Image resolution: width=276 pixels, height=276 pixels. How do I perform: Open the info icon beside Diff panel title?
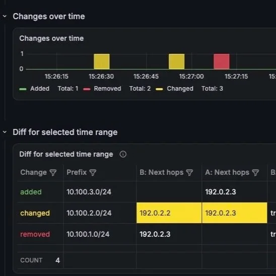click(x=123, y=154)
